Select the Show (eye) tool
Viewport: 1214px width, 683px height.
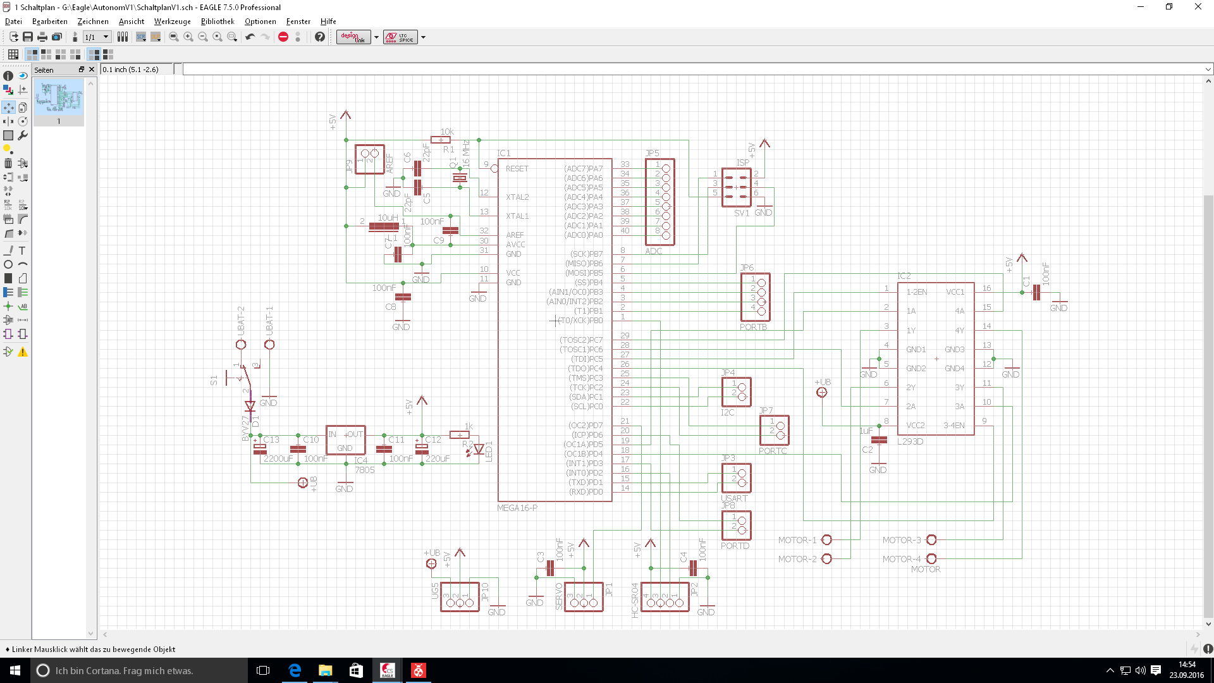click(23, 76)
